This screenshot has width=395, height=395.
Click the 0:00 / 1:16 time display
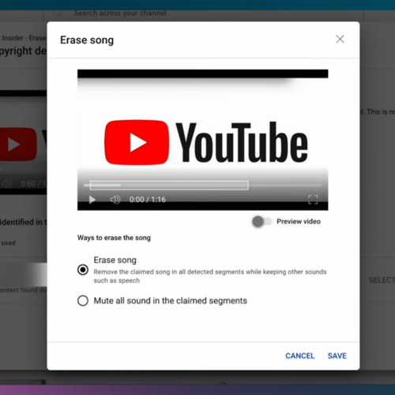click(x=148, y=200)
